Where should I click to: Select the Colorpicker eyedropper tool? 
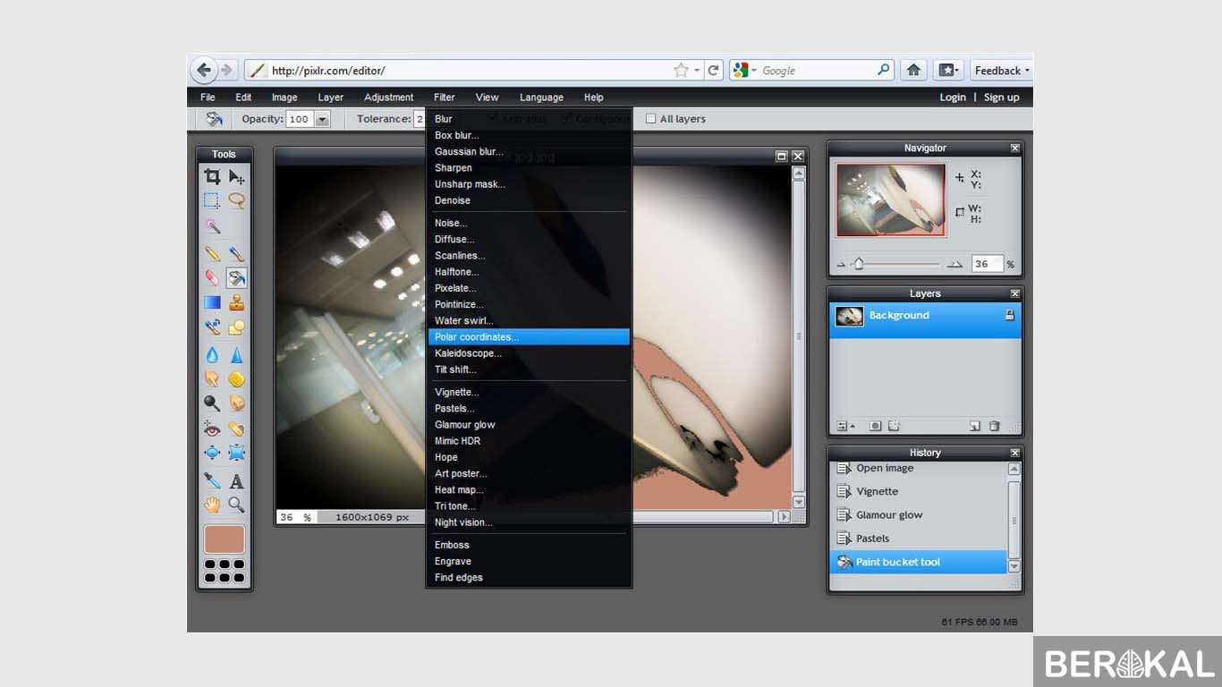(x=212, y=480)
